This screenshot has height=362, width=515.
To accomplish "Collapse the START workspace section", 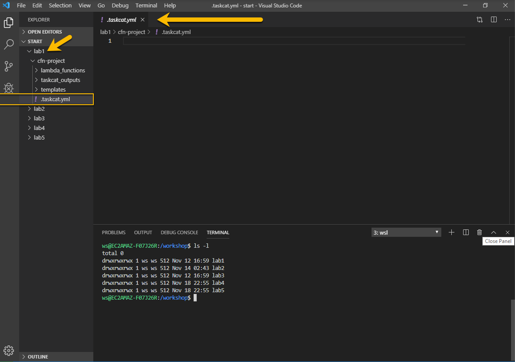I will point(56,41).
